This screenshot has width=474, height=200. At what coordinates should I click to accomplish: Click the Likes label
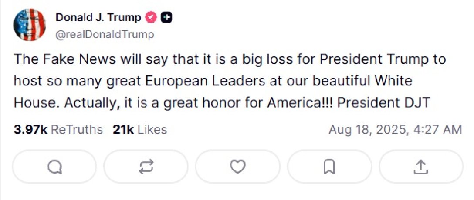click(152, 129)
